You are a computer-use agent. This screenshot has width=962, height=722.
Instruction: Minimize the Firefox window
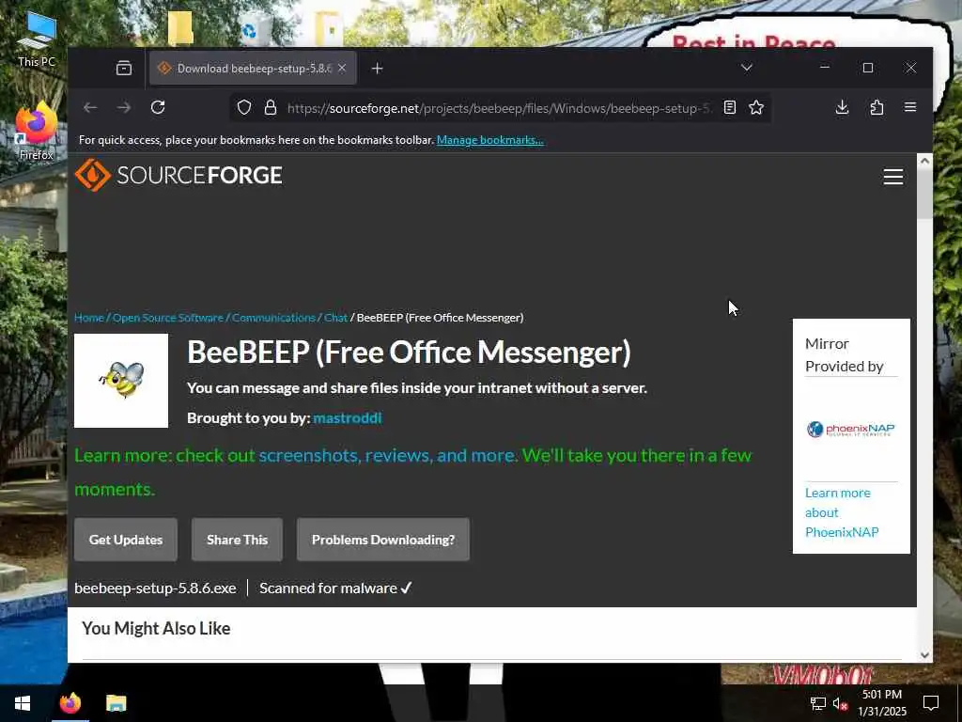coord(825,68)
